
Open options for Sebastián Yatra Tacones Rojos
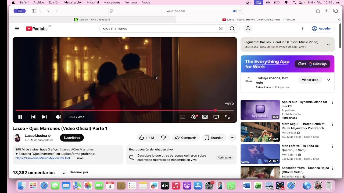click(x=333, y=168)
